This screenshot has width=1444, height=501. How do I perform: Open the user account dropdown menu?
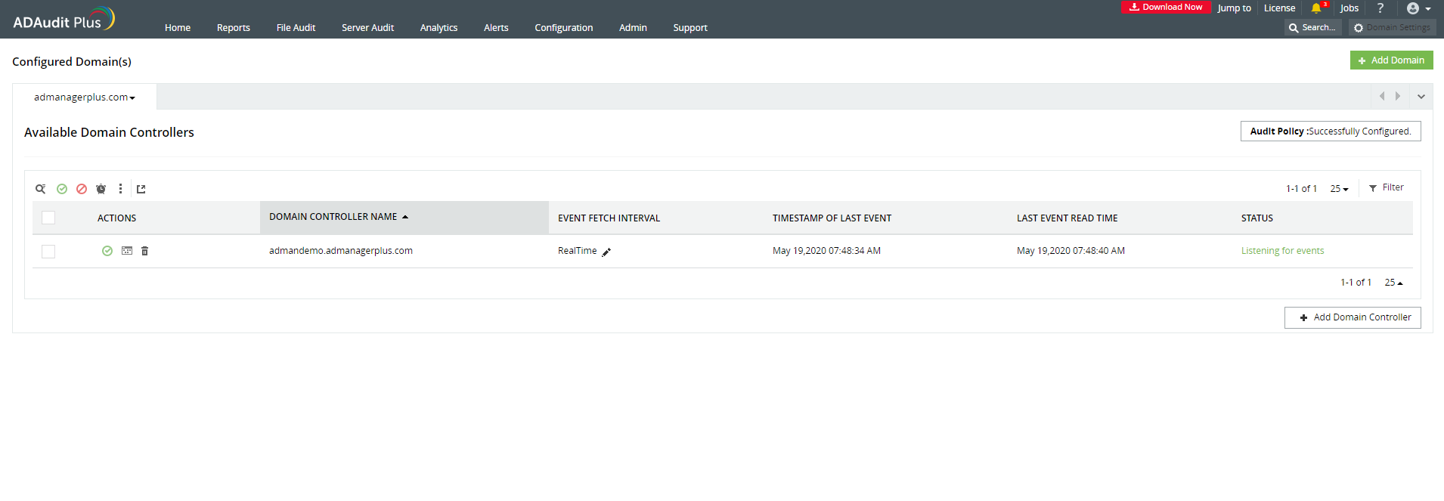click(1418, 8)
